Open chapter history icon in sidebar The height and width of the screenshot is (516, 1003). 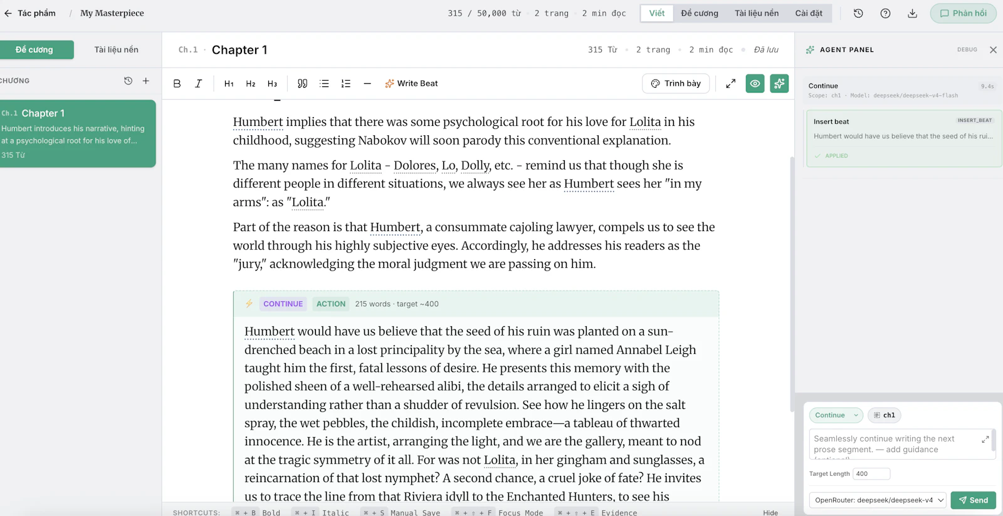tap(128, 81)
